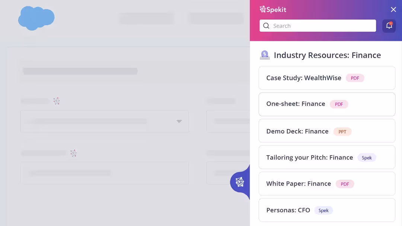Close the Spekit side panel
The height and width of the screenshot is (226, 402).
pyautogui.click(x=393, y=9)
